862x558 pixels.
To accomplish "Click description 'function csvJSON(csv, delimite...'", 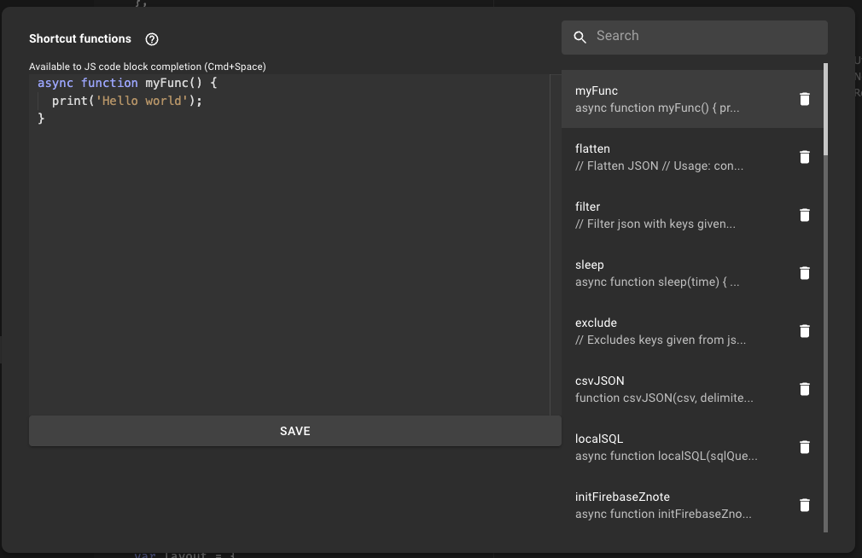I will [x=664, y=398].
